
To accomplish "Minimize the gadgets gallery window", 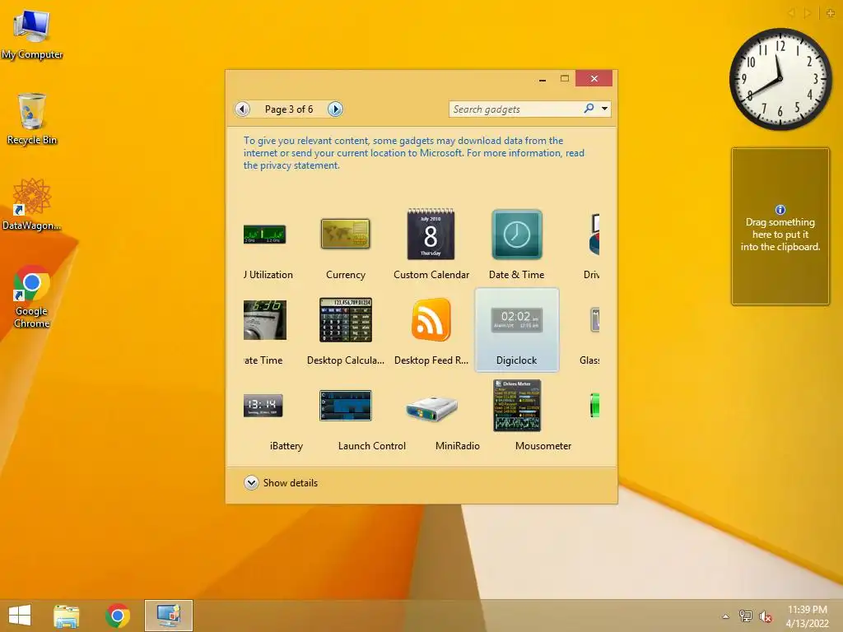I will (543, 79).
